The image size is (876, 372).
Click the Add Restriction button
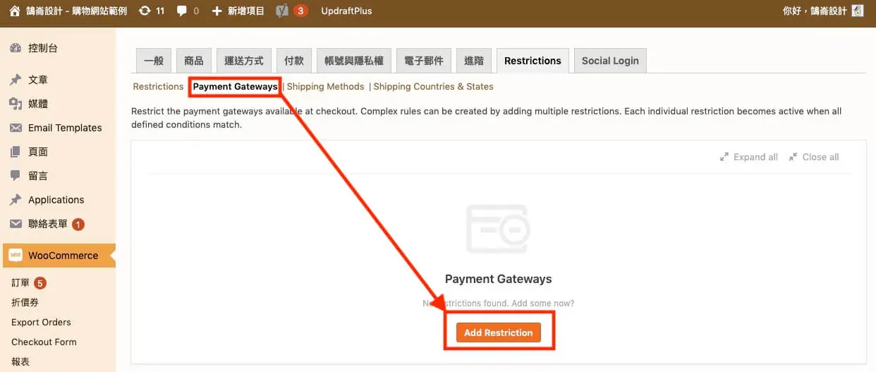pos(499,332)
